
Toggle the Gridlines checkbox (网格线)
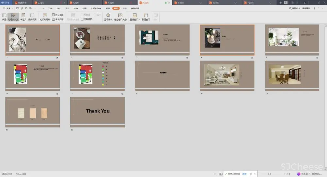coord(82,15)
